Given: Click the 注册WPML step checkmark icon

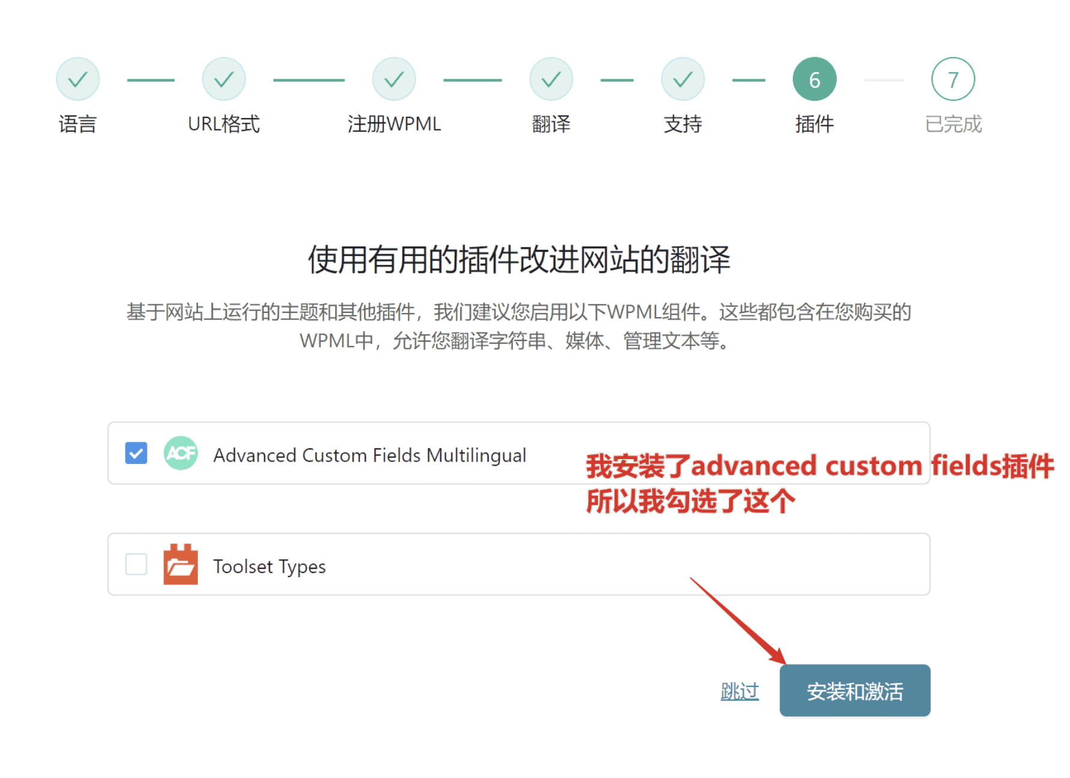Looking at the screenshot, I should click(x=394, y=78).
